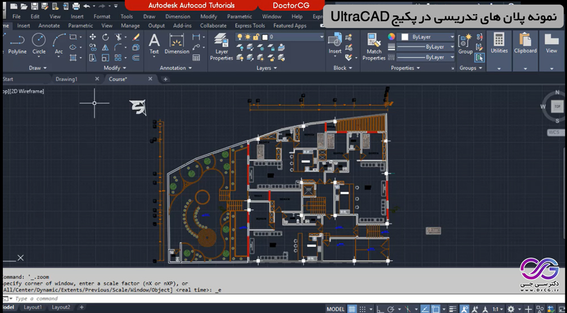Click the MODEL space button
The width and height of the screenshot is (567, 313).
pyautogui.click(x=336, y=309)
